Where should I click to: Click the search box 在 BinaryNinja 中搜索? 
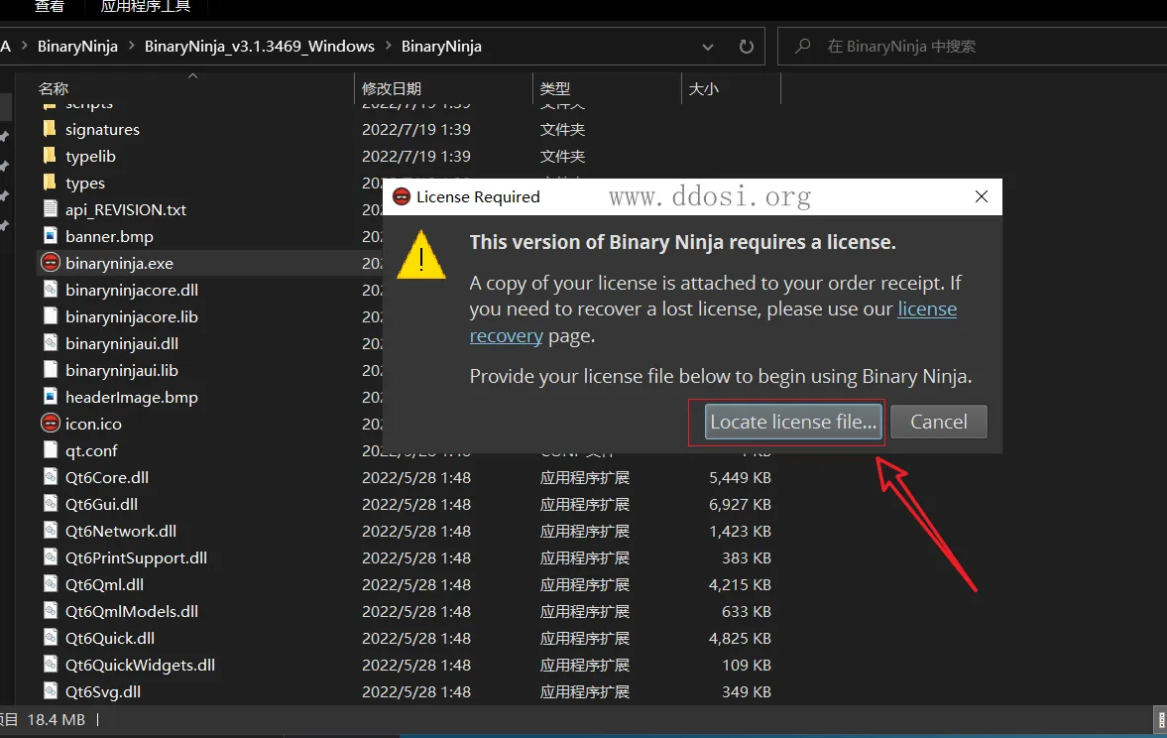[972, 47]
